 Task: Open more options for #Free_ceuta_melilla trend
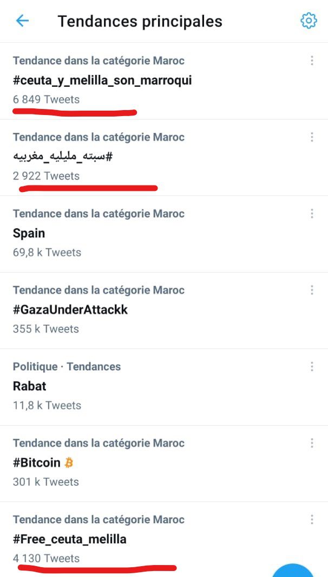(x=312, y=520)
